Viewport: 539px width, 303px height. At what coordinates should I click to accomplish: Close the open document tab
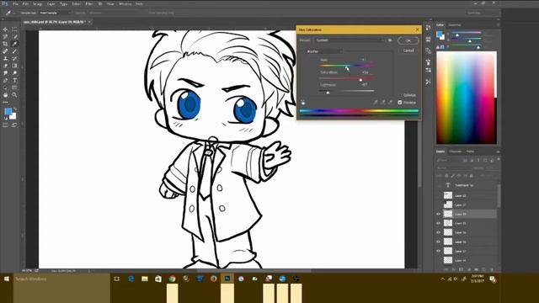[89, 22]
